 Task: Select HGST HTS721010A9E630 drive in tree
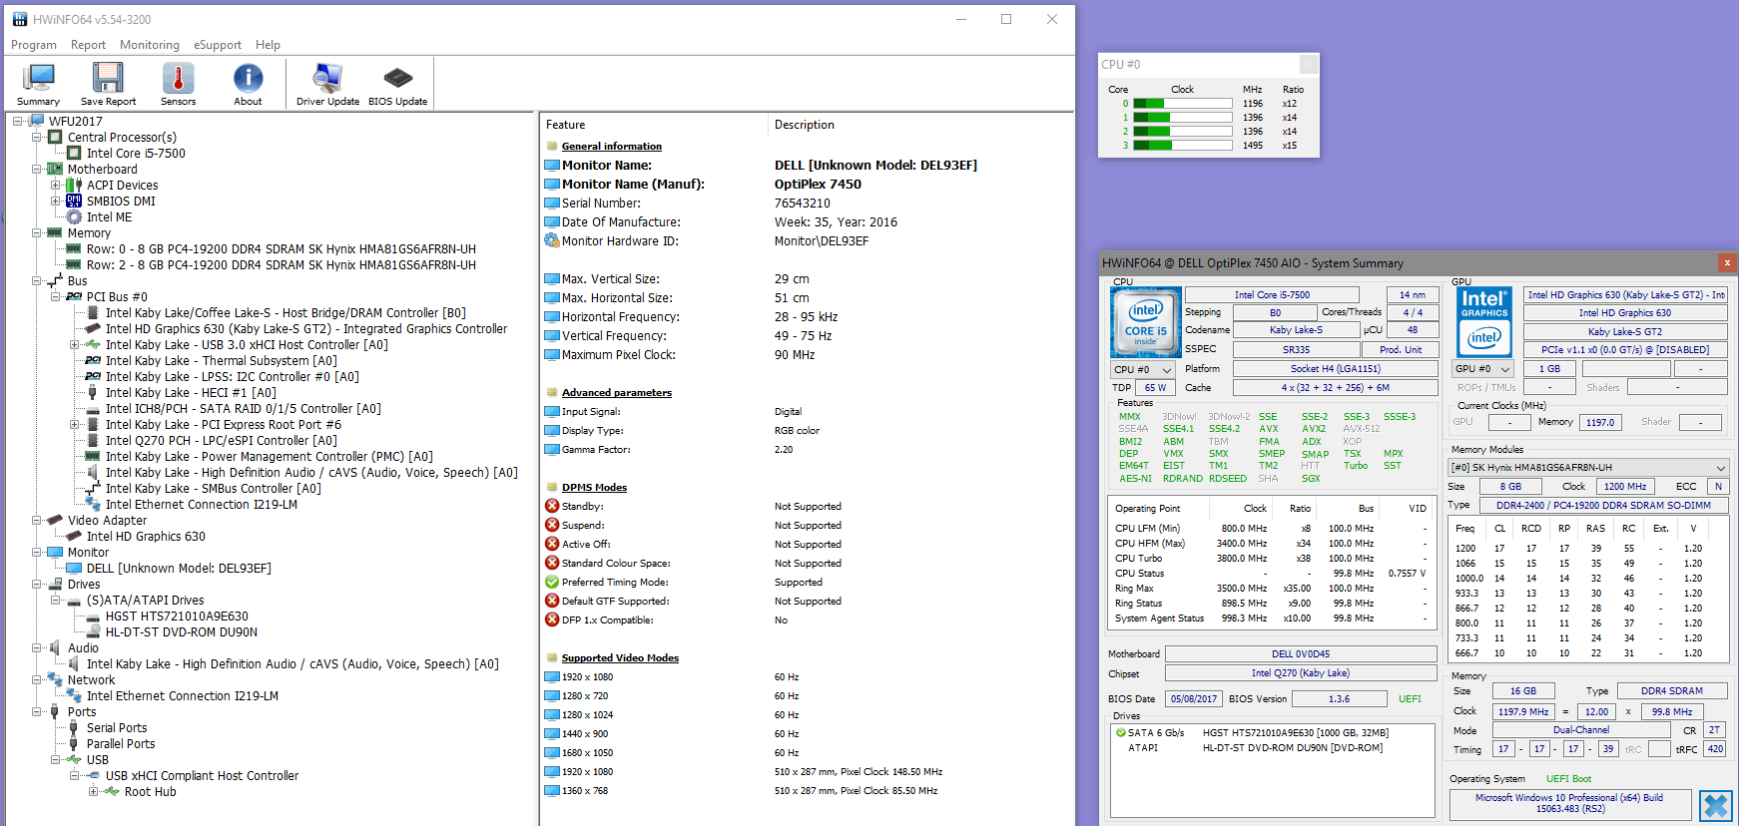177,617
